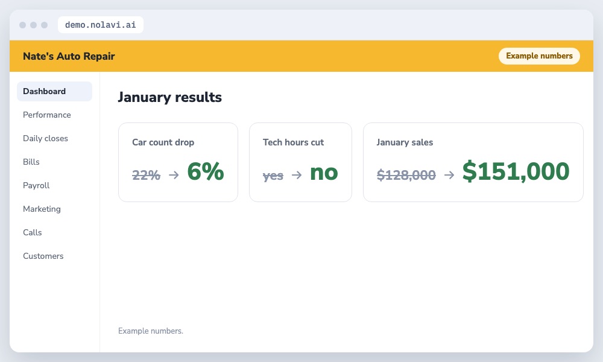Click the struck-through 22% value
Screen dimensions: 603x362
coord(146,175)
